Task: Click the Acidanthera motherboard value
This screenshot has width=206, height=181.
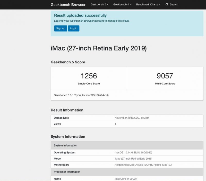Action: click(143, 165)
